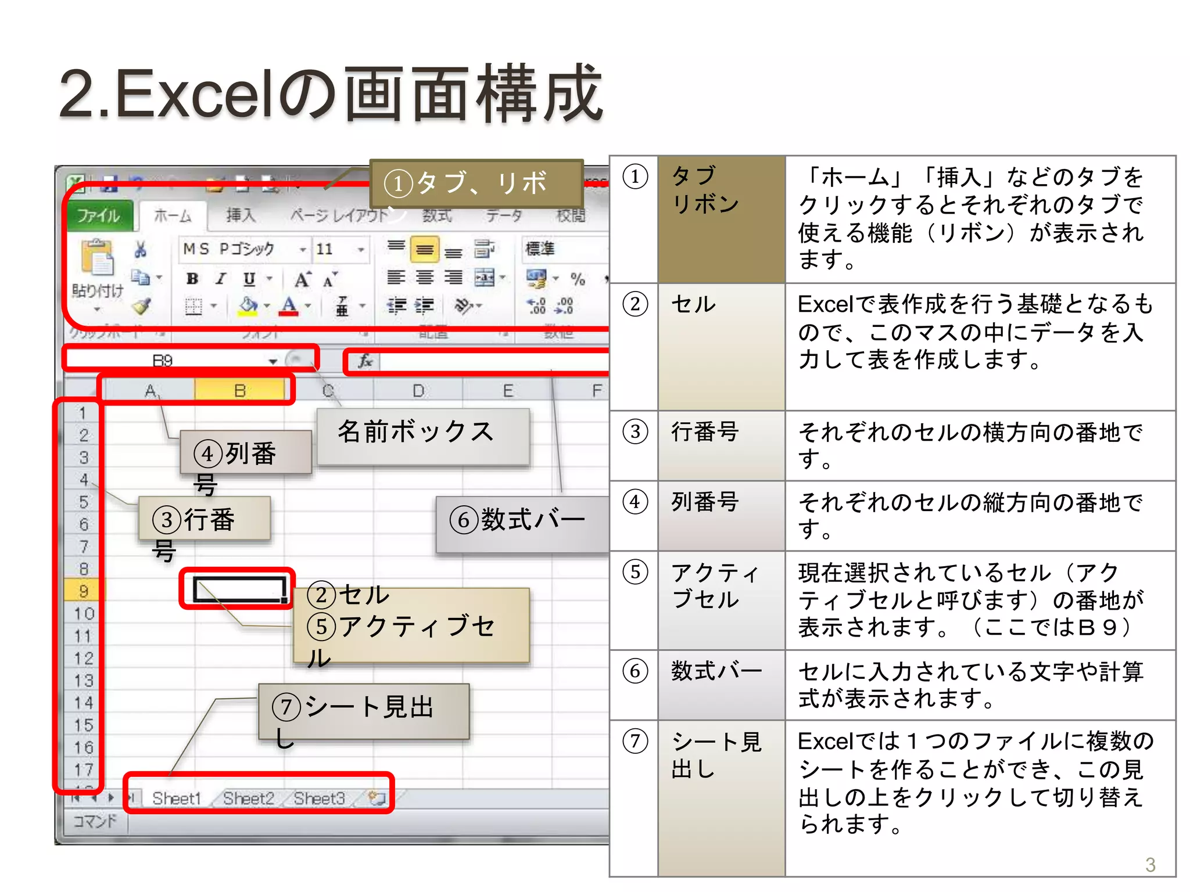Viewport: 1190px width, 892px height.
Task: Click the fx Insert Function icon
Action: pos(365,361)
